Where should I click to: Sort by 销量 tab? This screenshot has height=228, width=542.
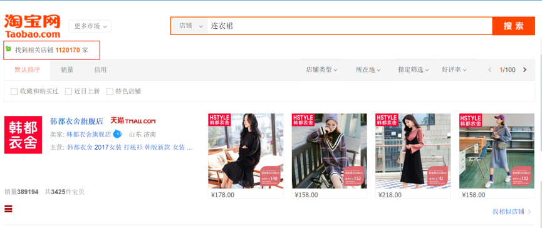[68, 70]
